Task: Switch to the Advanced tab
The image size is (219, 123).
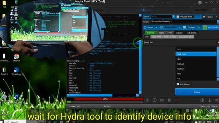Action: (192, 33)
